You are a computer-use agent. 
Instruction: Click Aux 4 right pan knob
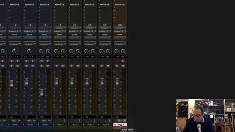click(x=108, y=51)
